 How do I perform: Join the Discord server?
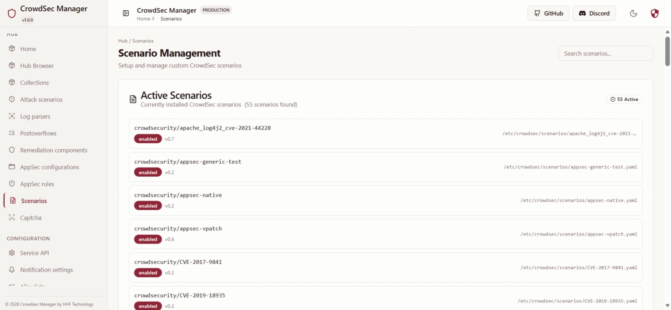click(594, 13)
